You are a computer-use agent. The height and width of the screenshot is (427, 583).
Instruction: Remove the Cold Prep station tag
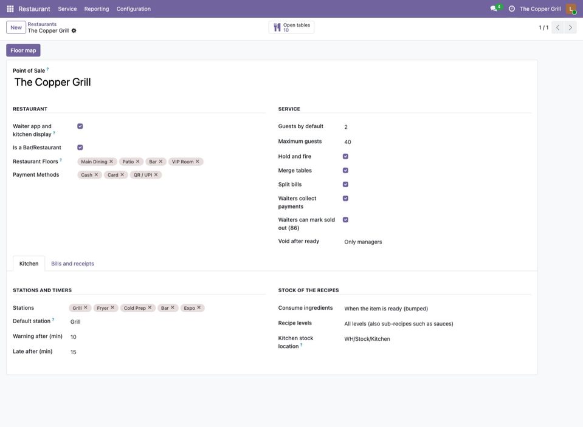(150, 308)
